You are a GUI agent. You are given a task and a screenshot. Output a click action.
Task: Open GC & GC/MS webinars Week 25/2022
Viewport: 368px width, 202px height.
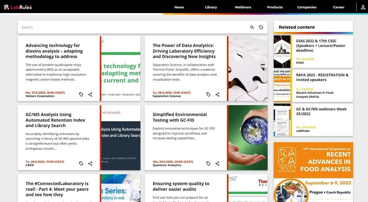(x=321, y=112)
